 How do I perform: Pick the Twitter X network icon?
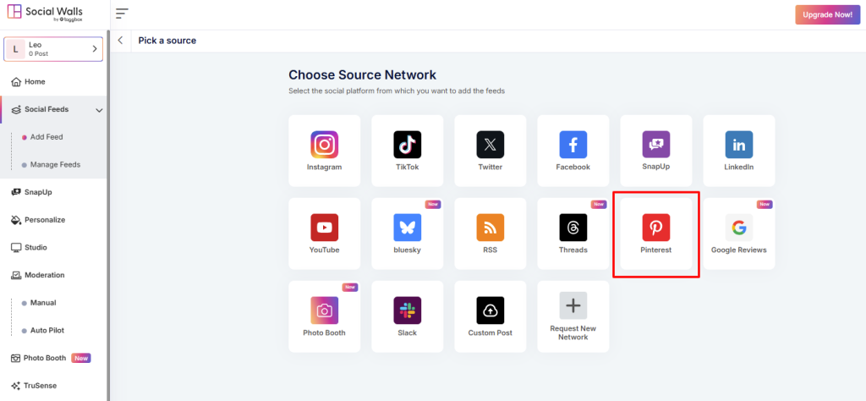(490, 145)
